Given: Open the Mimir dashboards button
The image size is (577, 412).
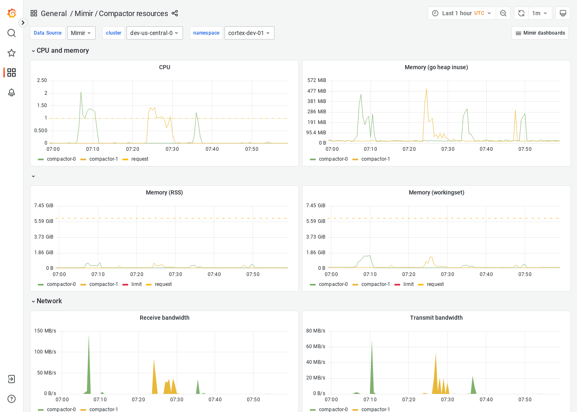Looking at the screenshot, I should click(540, 33).
